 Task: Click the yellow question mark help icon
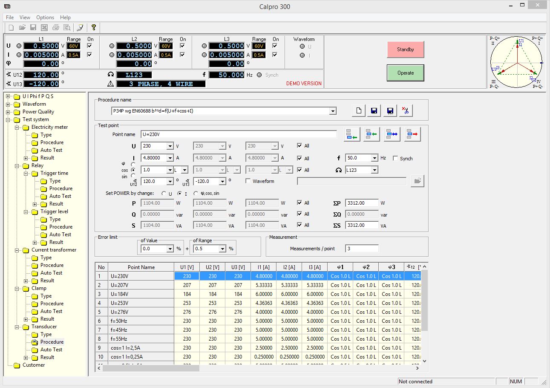click(x=94, y=28)
